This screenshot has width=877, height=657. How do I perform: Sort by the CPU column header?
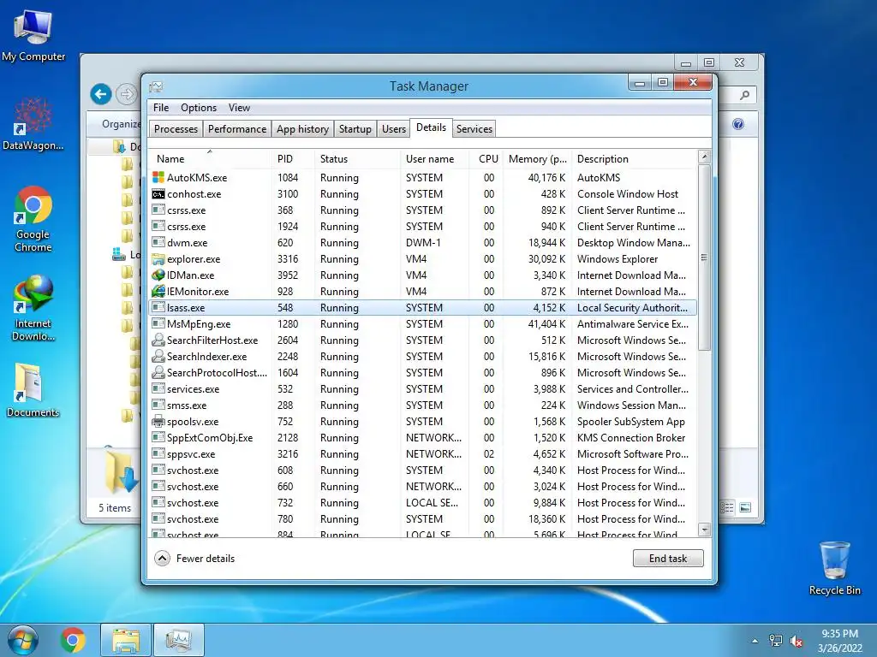tap(486, 158)
